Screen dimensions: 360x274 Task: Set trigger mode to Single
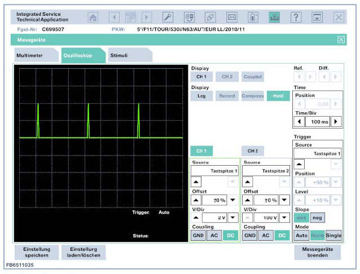pos(333,236)
